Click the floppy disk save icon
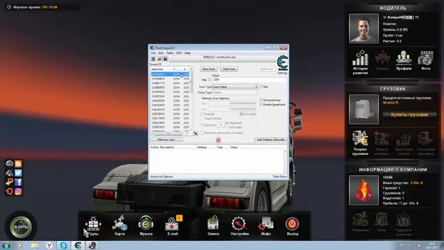 coord(165,59)
